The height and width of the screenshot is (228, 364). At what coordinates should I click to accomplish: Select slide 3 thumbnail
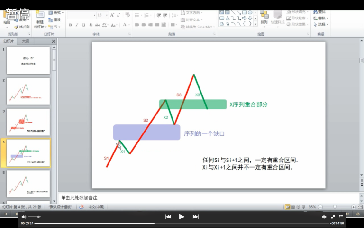pyautogui.click(x=28, y=122)
